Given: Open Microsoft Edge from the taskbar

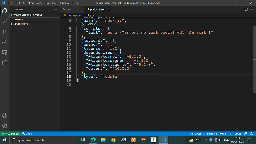Looking at the screenshot, I should pyautogui.click(x=93, y=140).
